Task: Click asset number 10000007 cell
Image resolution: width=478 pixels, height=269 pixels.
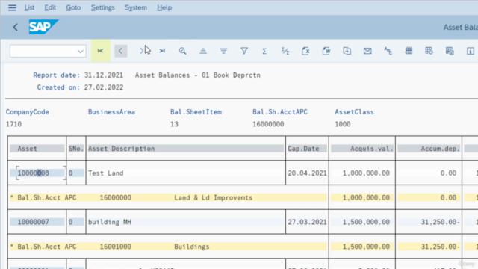Action: click(37, 222)
